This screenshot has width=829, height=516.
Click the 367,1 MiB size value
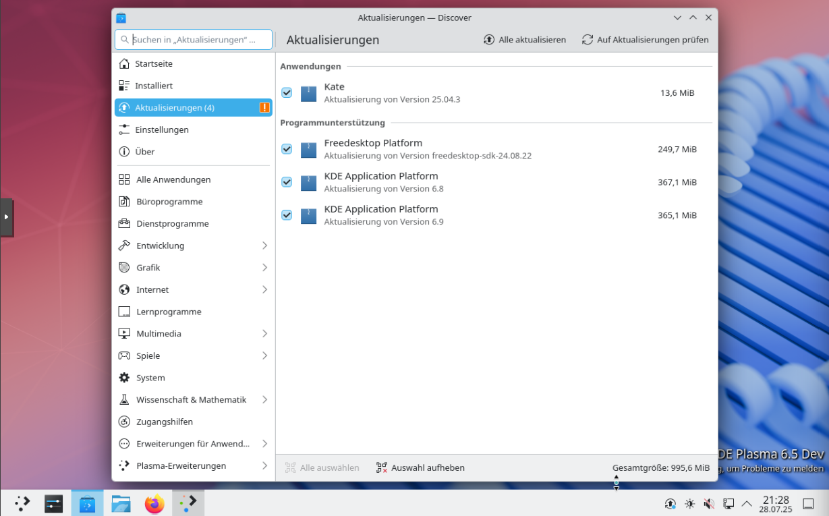point(677,182)
